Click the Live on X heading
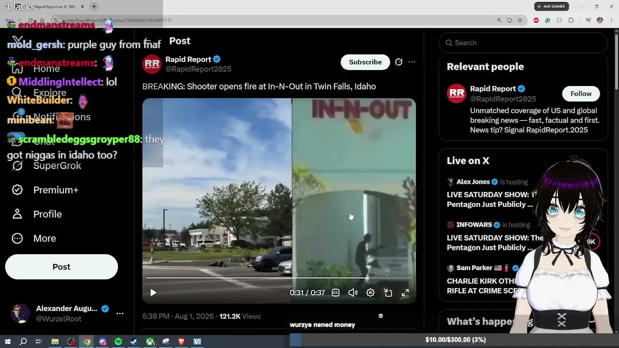 tap(468, 161)
